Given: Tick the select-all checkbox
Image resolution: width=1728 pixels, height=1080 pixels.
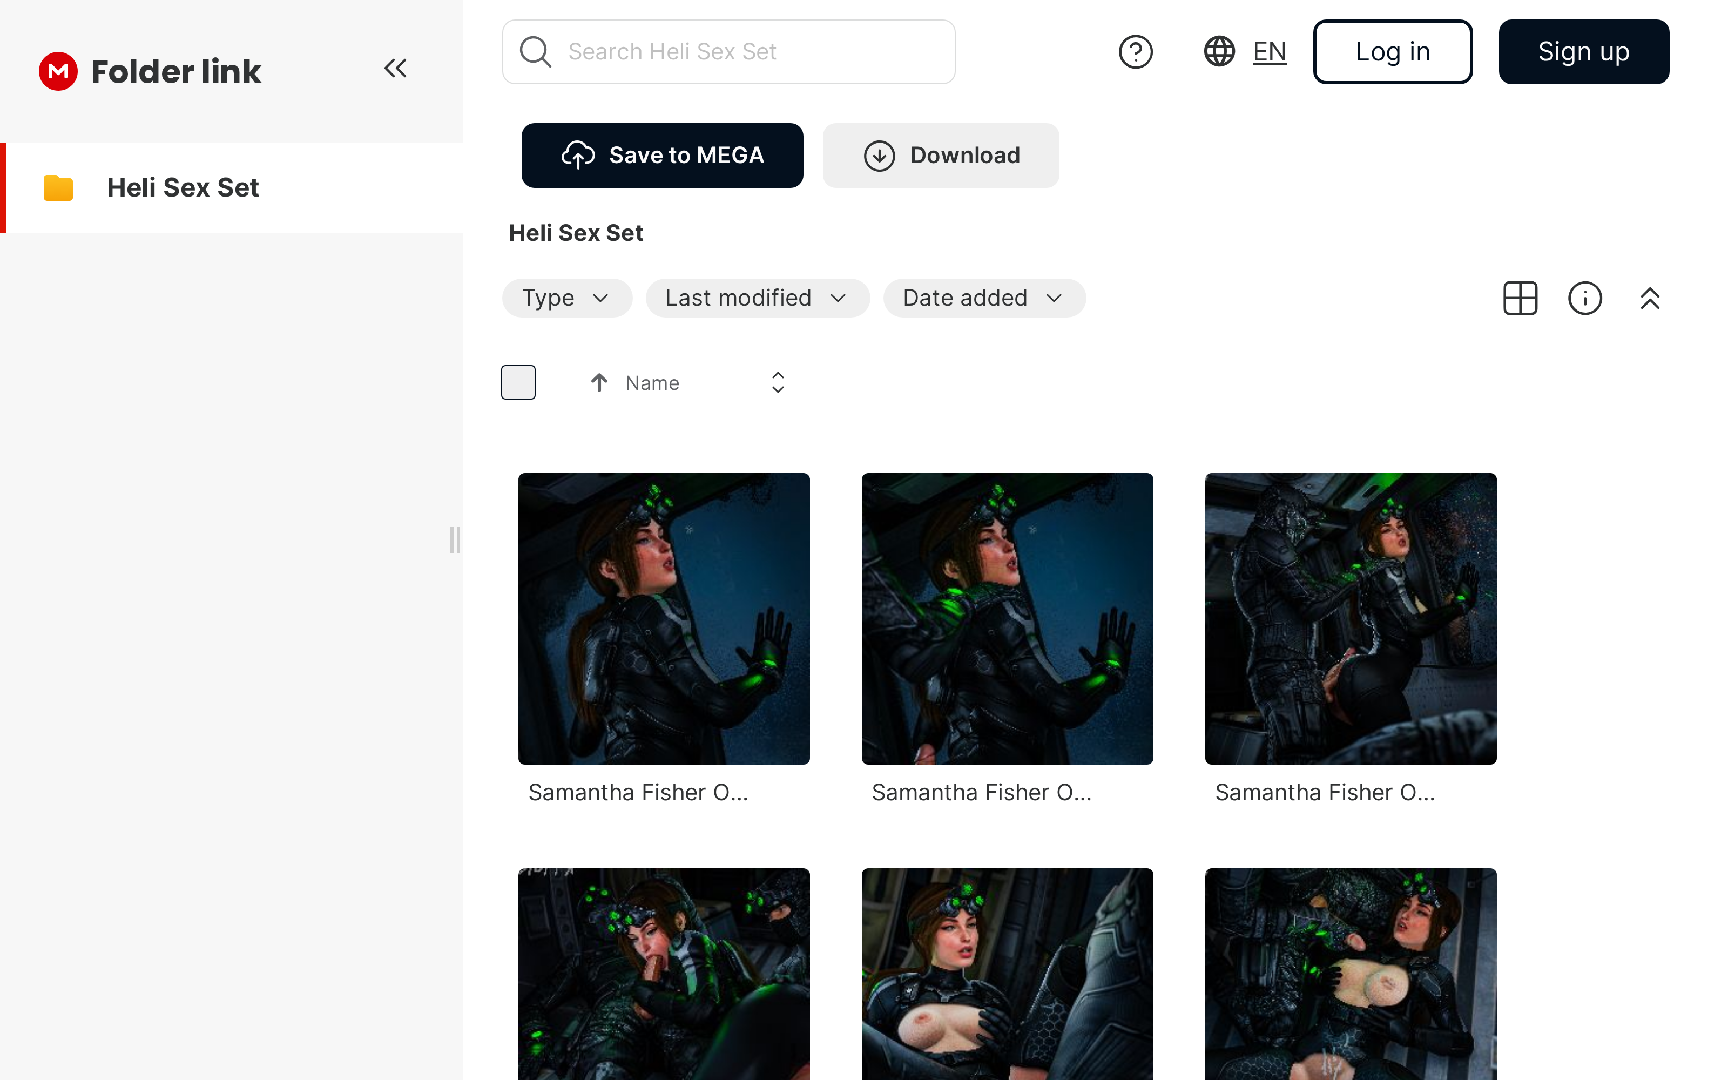Looking at the screenshot, I should pyautogui.click(x=518, y=382).
